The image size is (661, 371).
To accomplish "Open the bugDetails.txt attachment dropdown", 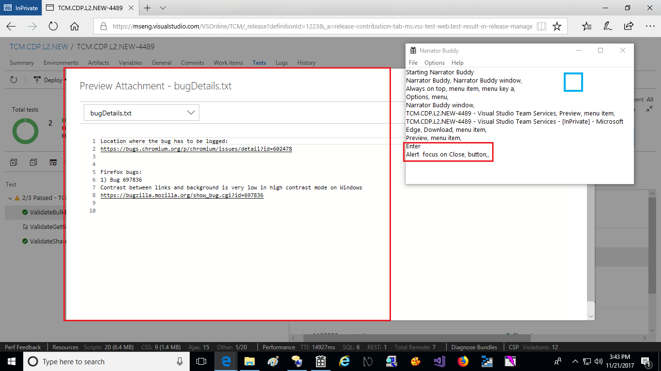I will pyautogui.click(x=191, y=112).
